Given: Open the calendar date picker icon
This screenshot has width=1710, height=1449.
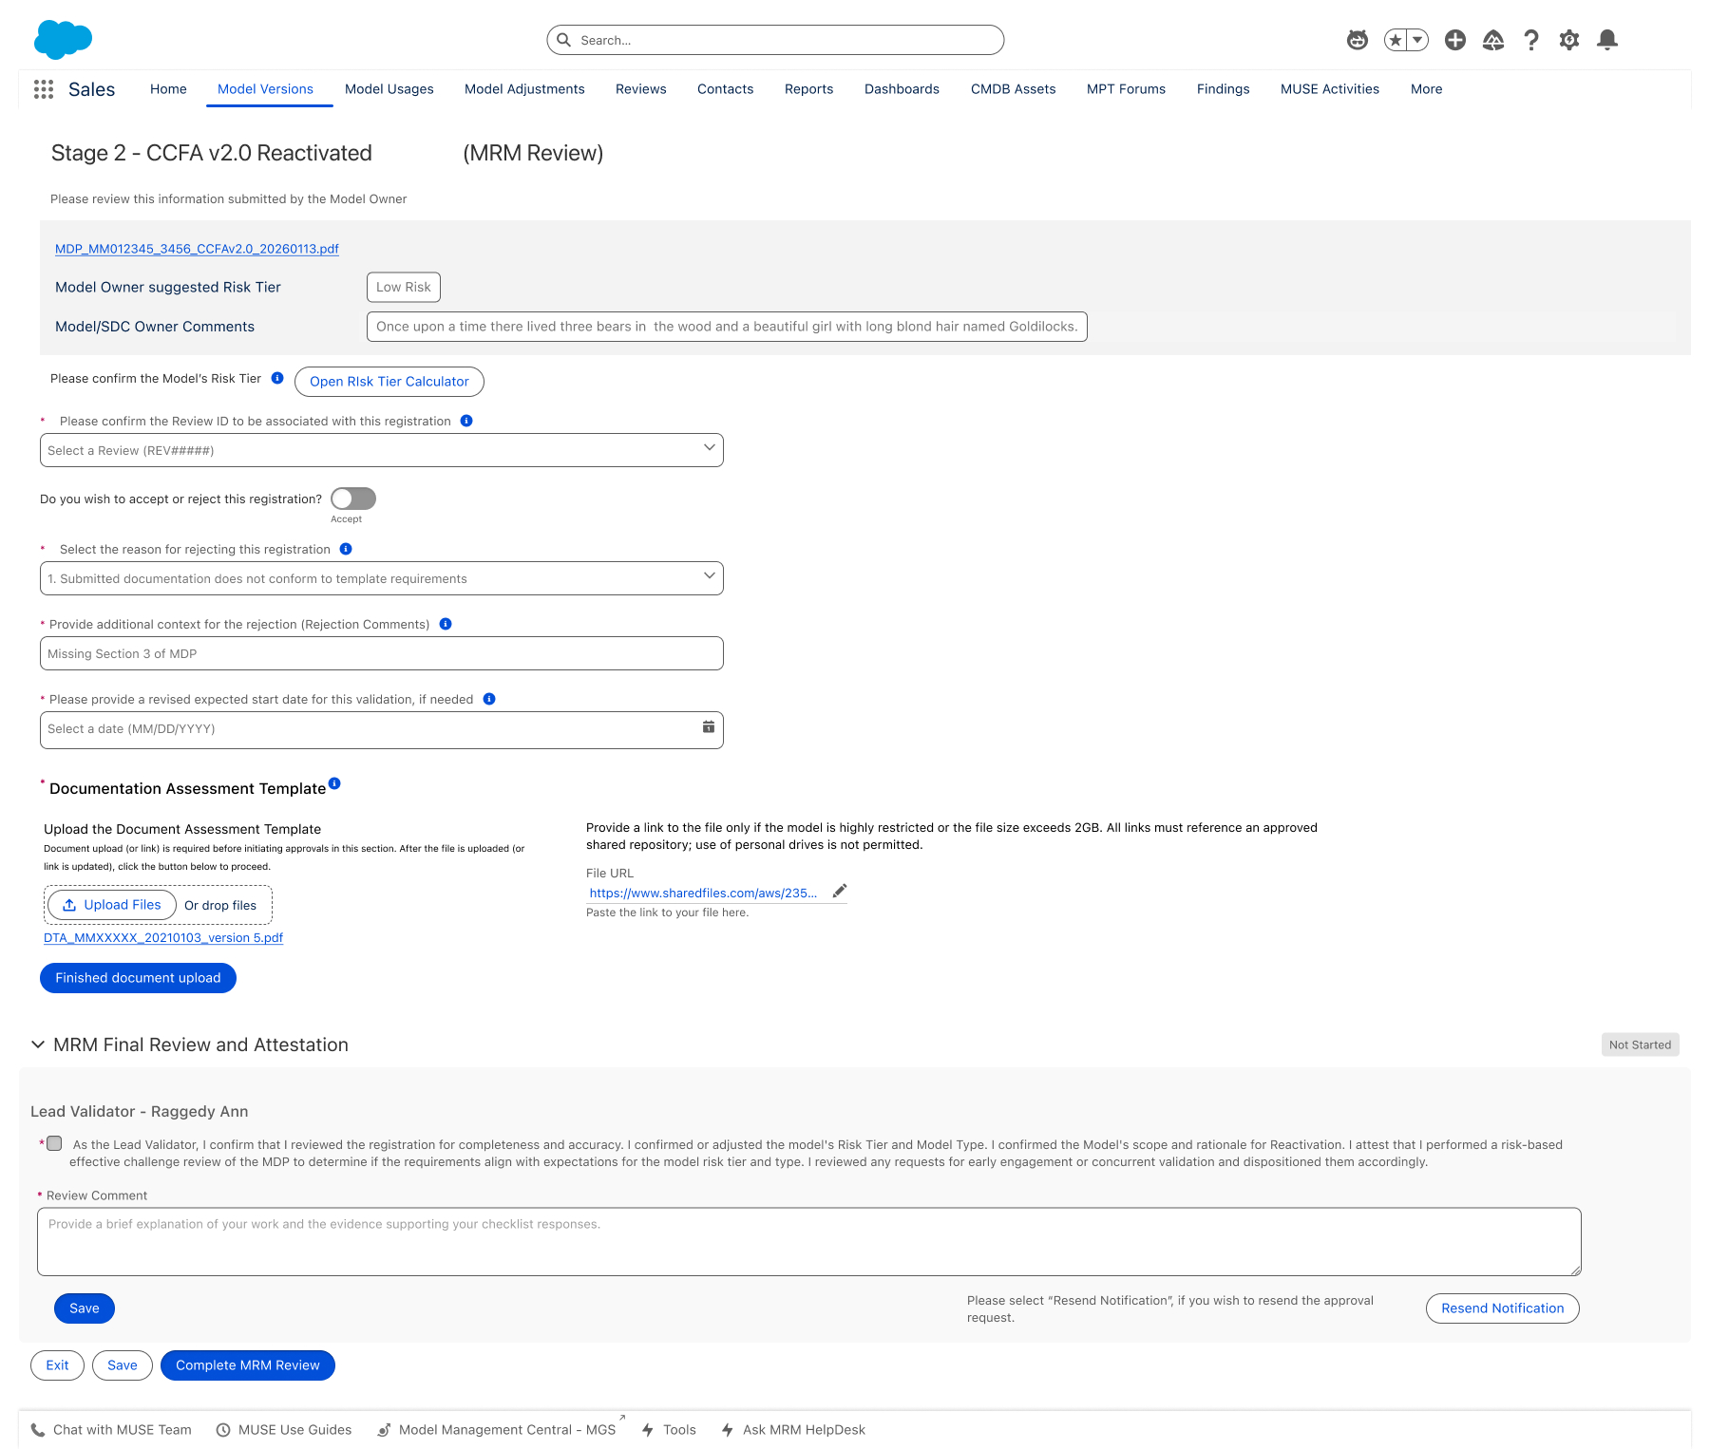Looking at the screenshot, I should tap(709, 727).
